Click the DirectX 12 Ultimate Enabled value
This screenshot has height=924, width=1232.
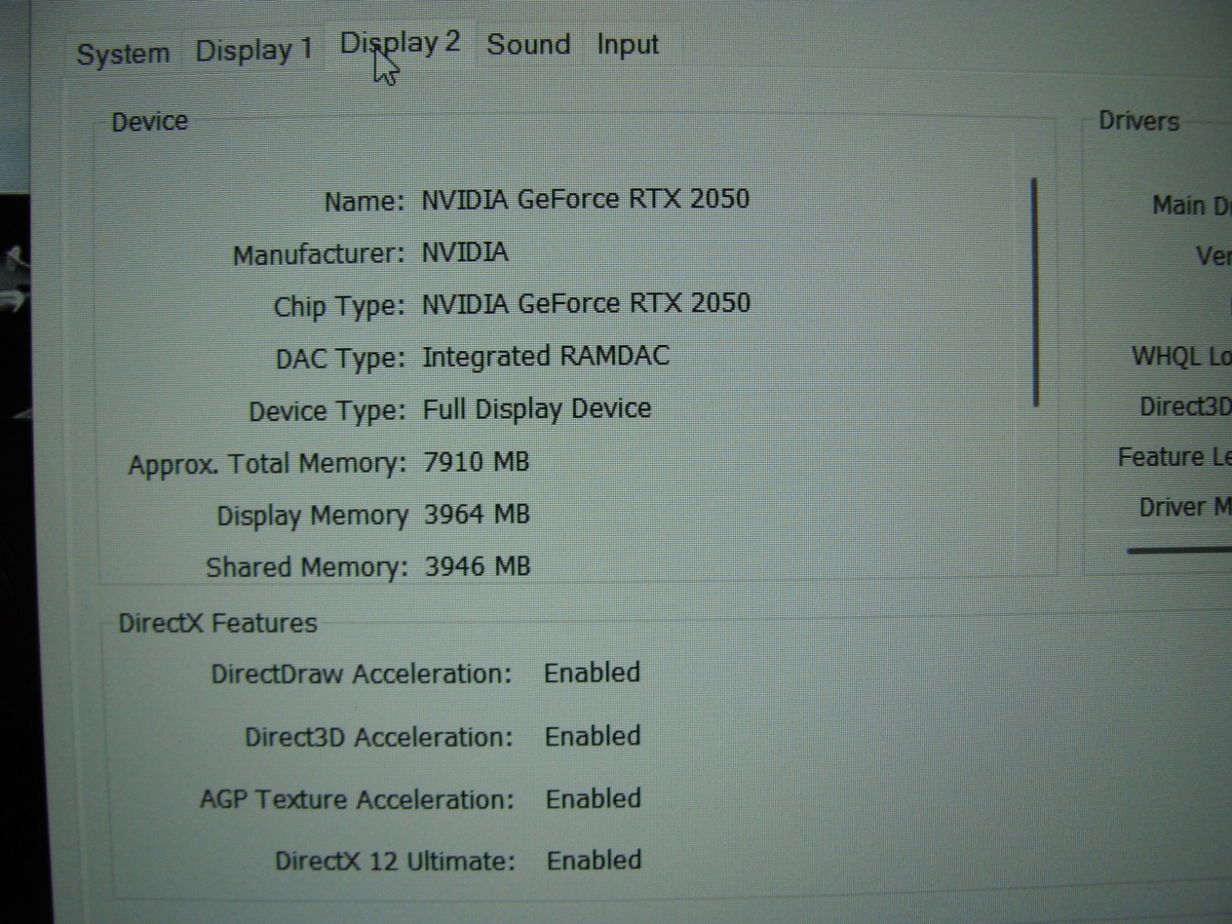click(x=594, y=859)
